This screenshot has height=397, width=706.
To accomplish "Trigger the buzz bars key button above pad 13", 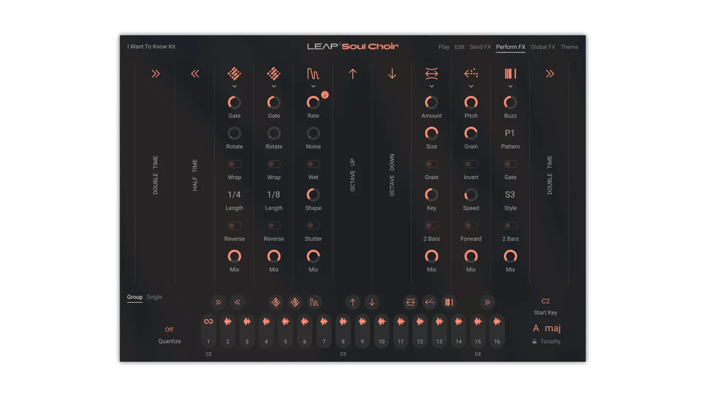I will [x=449, y=302].
